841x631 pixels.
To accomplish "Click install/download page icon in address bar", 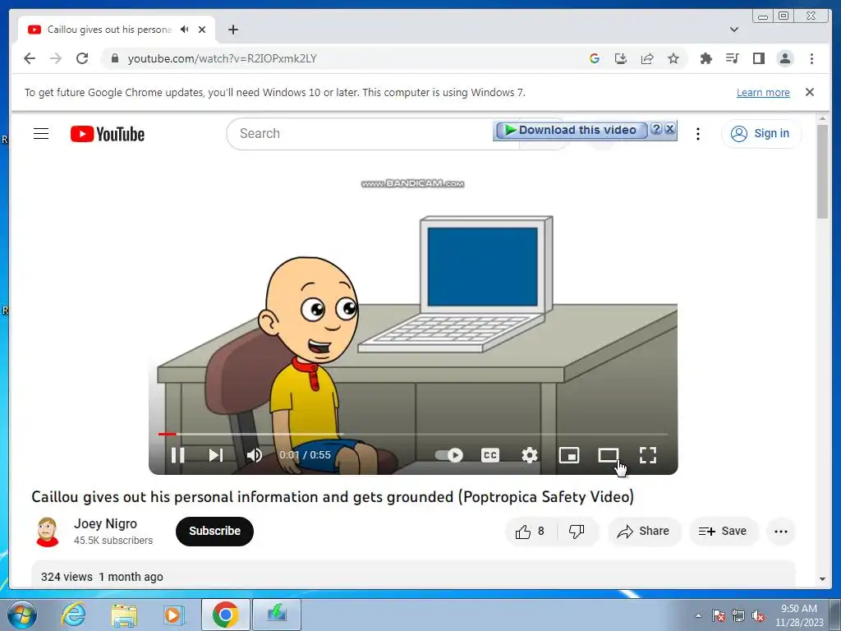I will point(621,58).
